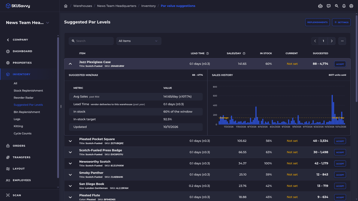This screenshot has width=358, height=201.
Task: Expand the Pleated Flute row
Action: pos(70,197)
